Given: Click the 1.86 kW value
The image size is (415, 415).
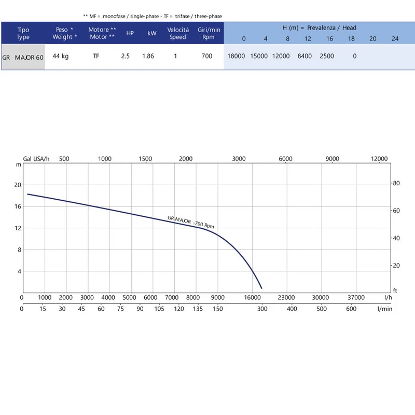Looking at the screenshot, I should 148,56.
